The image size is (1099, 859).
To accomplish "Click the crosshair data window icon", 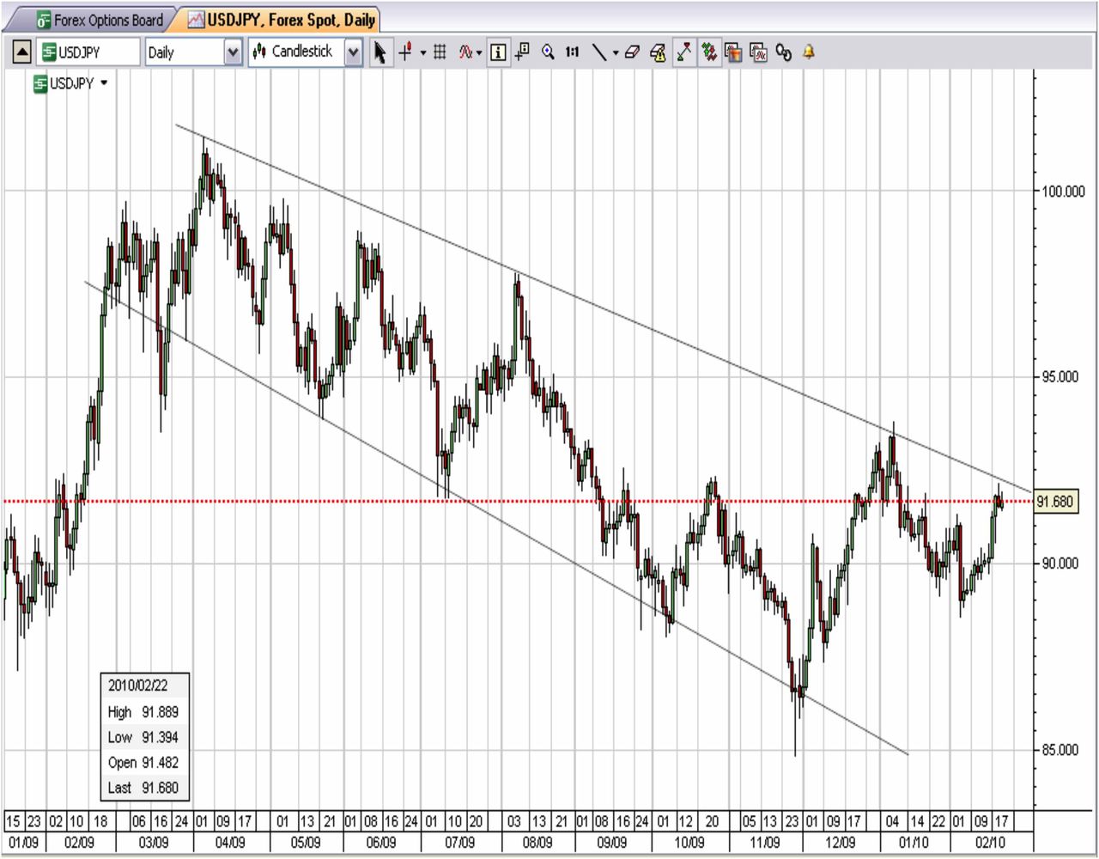I will click(522, 52).
